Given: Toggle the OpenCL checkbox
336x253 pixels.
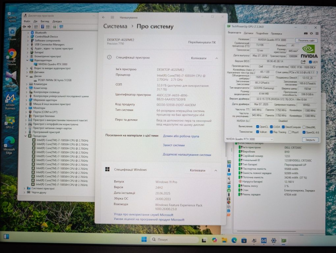Looking at the screenshot, I should (x=258, y=126).
